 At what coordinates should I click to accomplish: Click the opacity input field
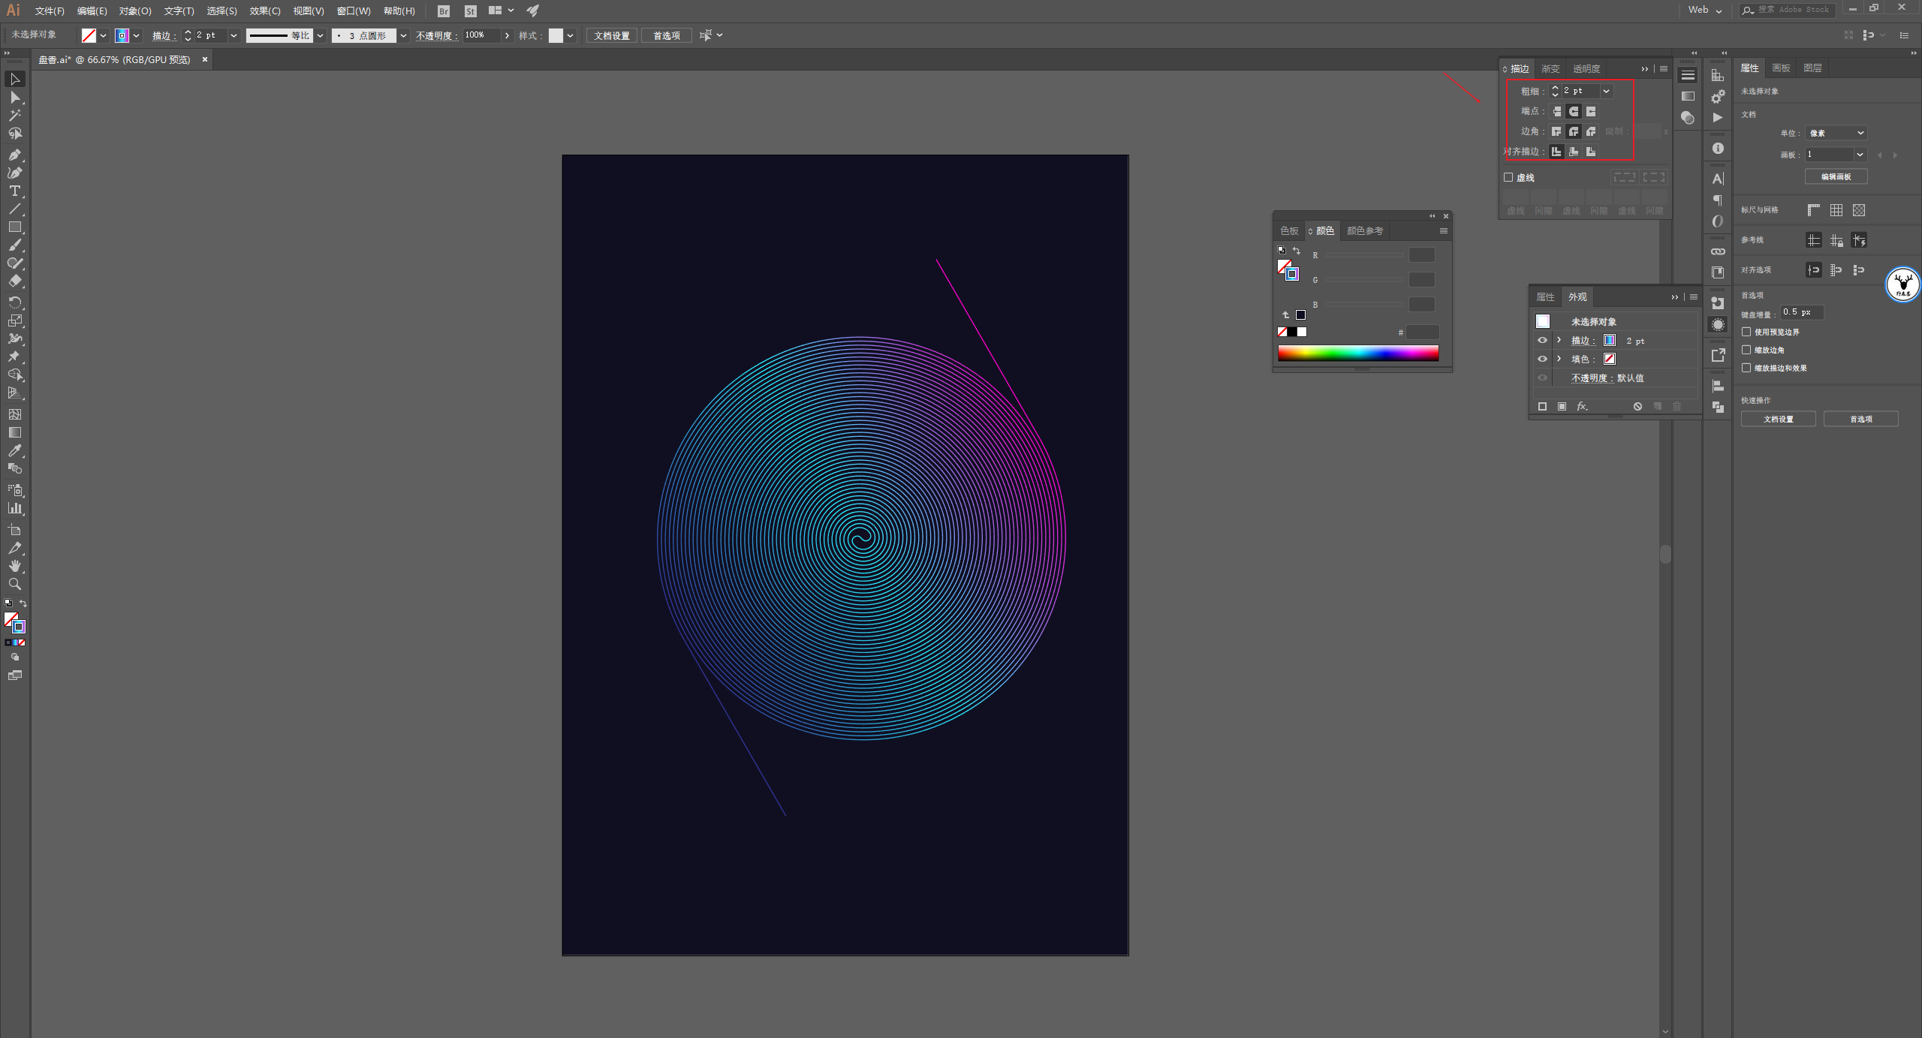point(480,35)
